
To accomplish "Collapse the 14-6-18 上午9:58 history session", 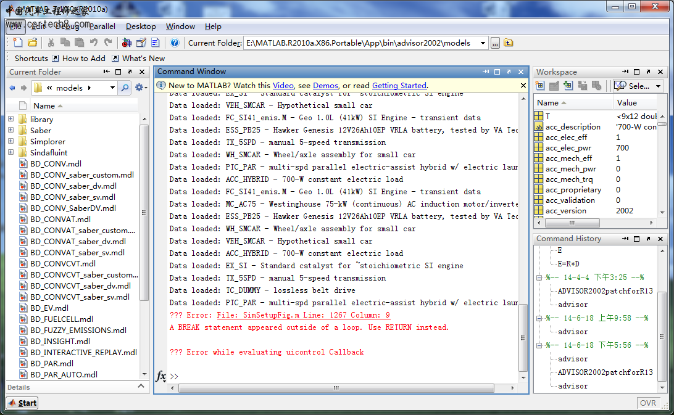I will point(539,318).
